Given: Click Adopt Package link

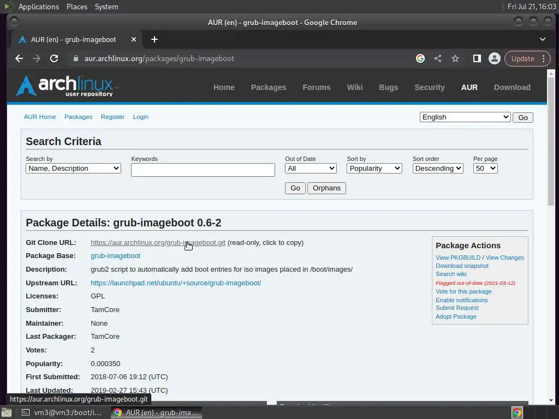Looking at the screenshot, I should point(456,316).
